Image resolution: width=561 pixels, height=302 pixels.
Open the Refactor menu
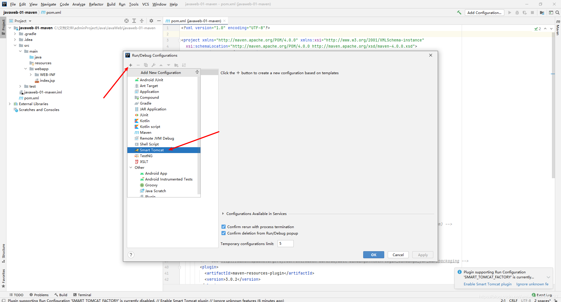(96, 4)
